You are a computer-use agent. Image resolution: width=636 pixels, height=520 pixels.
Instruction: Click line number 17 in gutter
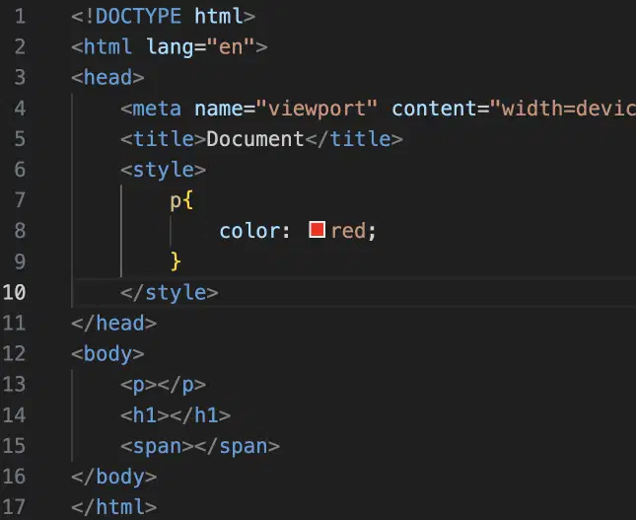(x=14, y=507)
